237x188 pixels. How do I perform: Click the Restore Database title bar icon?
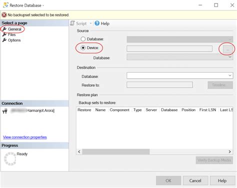coord(5,5)
